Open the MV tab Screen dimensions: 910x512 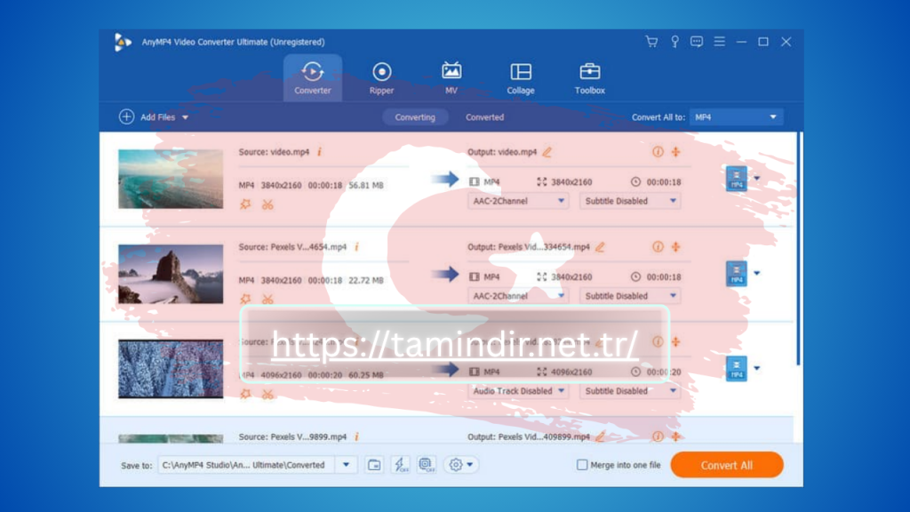(x=451, y=78)
